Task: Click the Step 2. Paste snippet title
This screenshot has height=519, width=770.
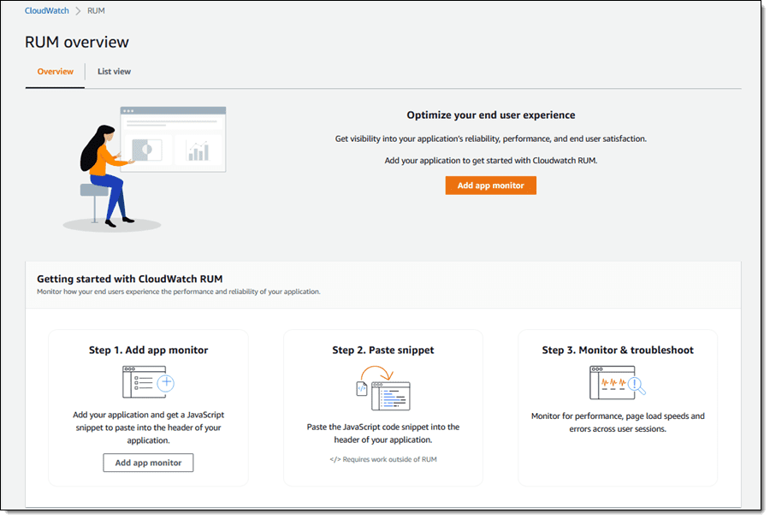Action: coord(383,351)
